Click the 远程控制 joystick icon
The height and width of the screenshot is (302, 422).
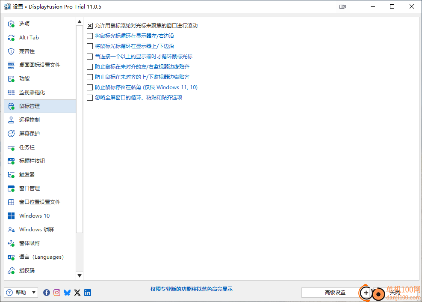pos(11,120)
